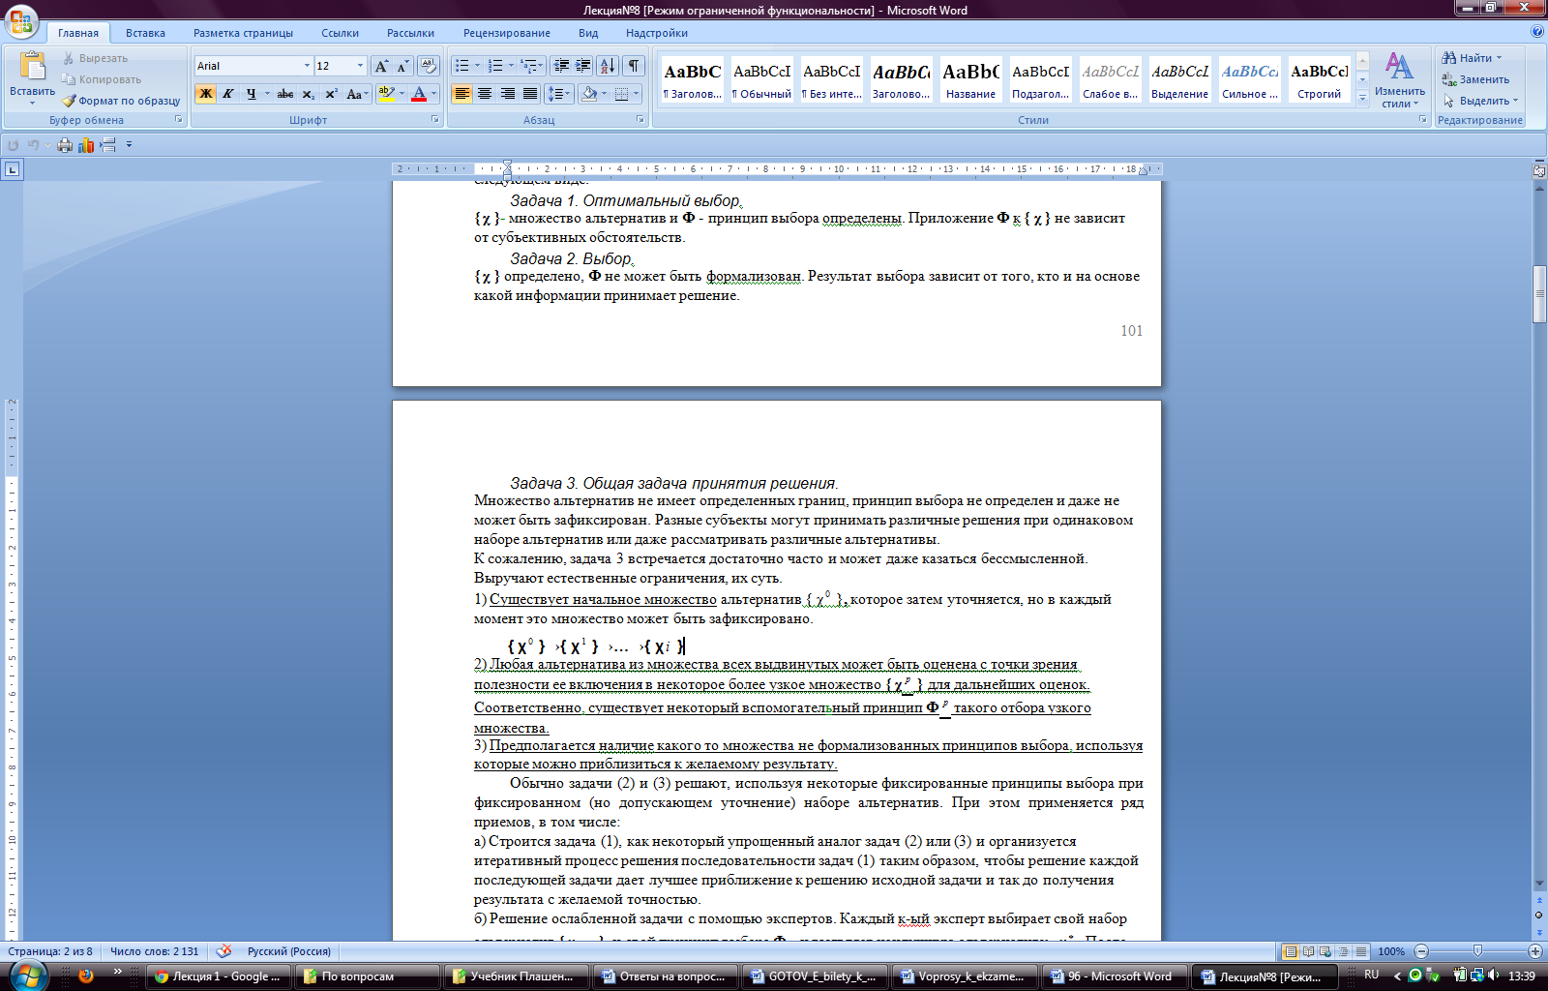The width and height of the screenshot is (1548, 991).
Task: Toggle superscript formatting
Action: pos(331,94)
